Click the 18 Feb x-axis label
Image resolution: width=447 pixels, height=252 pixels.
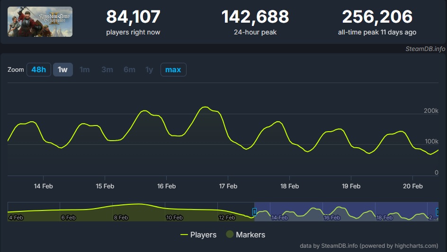[290, 186]
